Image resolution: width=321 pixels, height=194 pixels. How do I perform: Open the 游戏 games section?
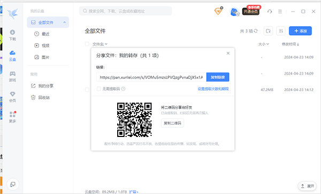pos(12,76)
